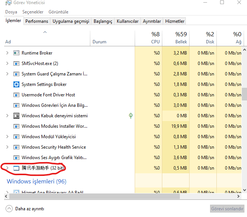
Task: Sort by the Ad column header
Action: [47, 38]
